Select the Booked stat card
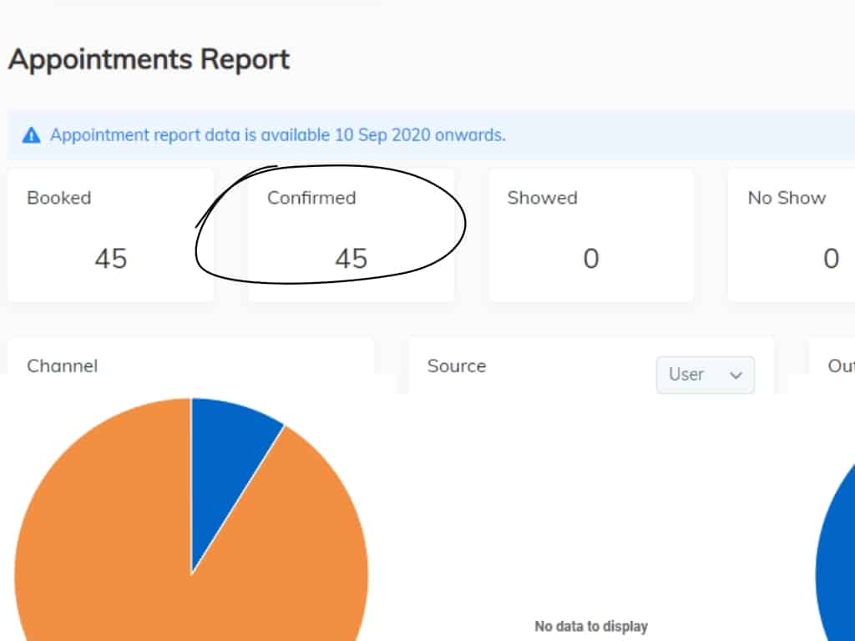The image size is (855, 641). click(x=110, y=235)
